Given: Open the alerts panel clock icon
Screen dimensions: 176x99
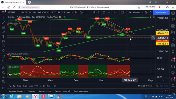Looking at the screenshot, I should pos(173,20).
